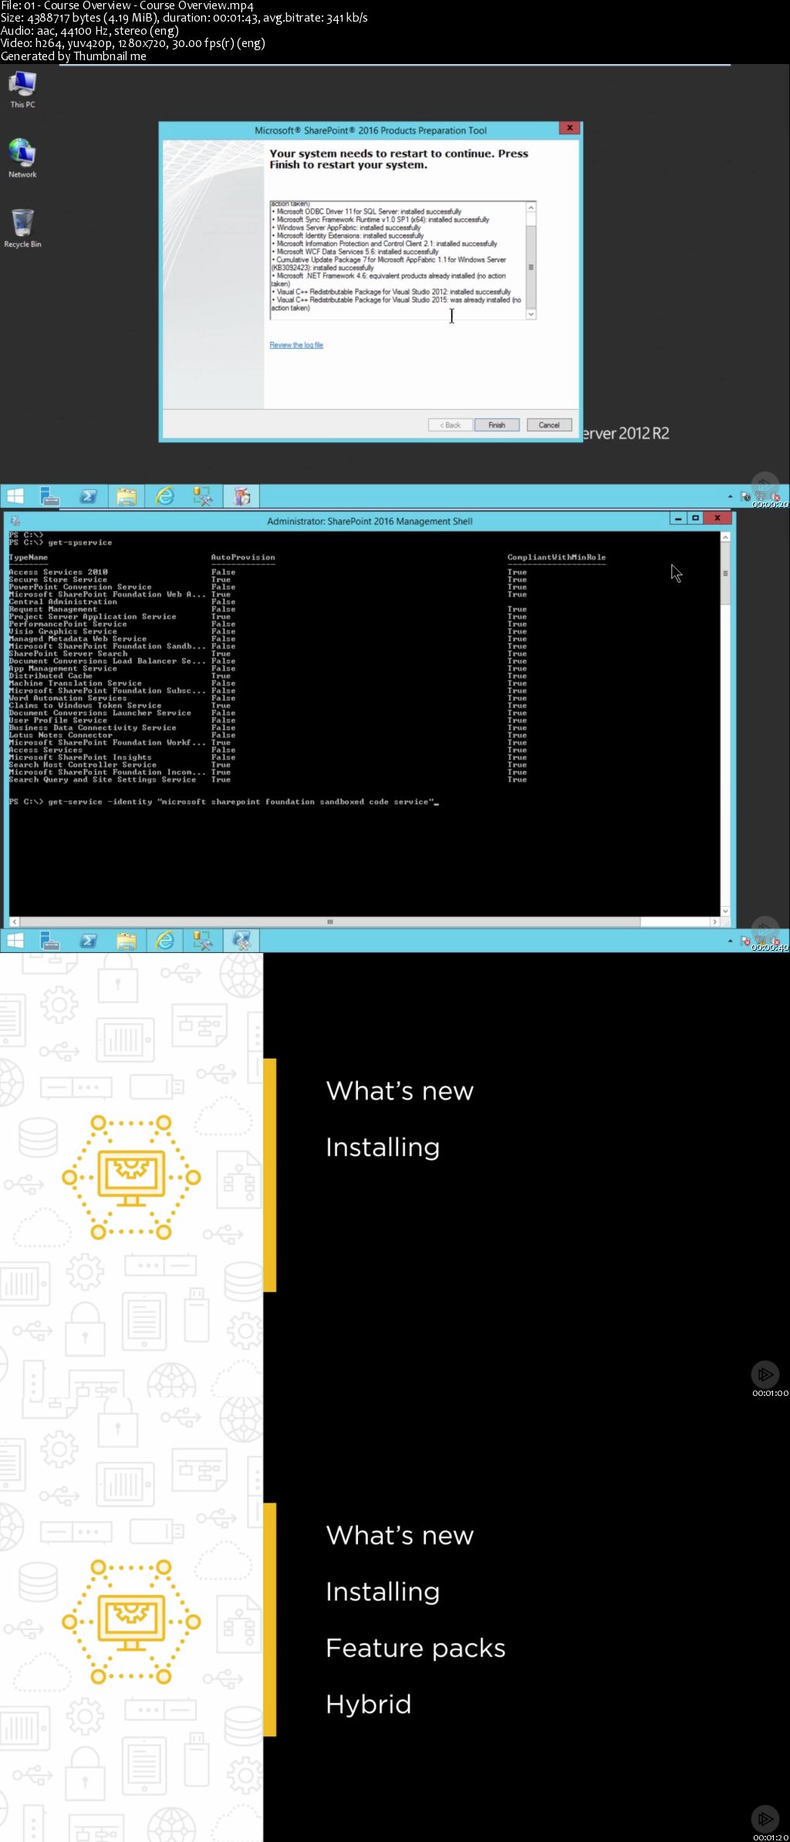
Task: Click the AutoProvision column header
Action: click(243, 557)
